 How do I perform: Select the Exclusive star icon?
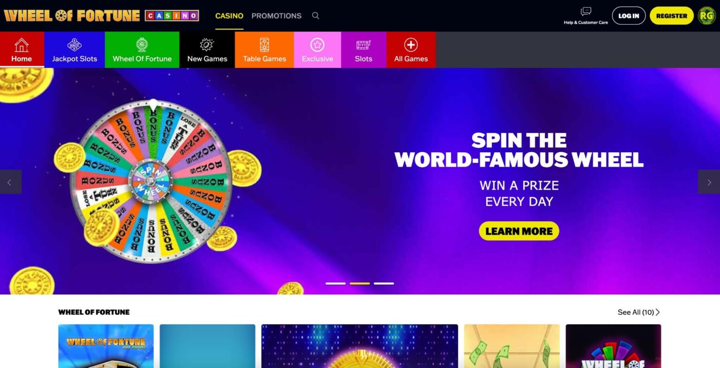[x=317, y=45]
